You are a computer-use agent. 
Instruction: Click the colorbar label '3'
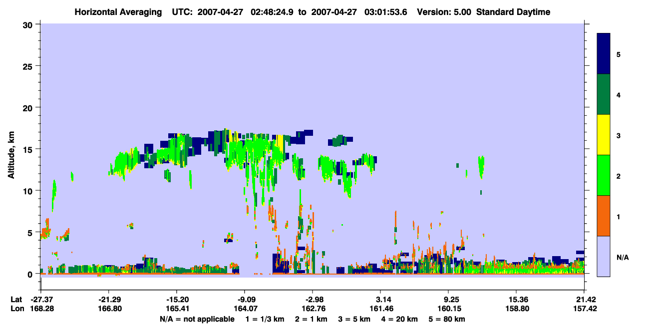pyautogui.click(x=619, y=135)
